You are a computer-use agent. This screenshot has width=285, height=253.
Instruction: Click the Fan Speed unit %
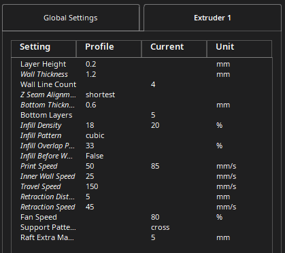(219, 217)
